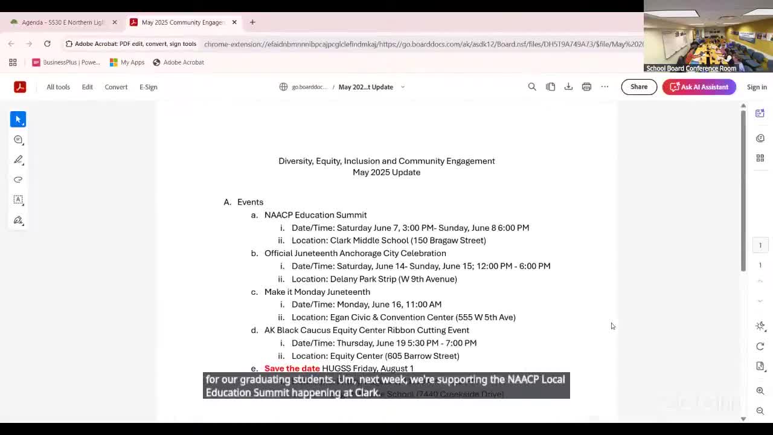Open the AI assistant side panel icon
The width and height of the screenshot is (773, 435).
click(x=760, y=114)
